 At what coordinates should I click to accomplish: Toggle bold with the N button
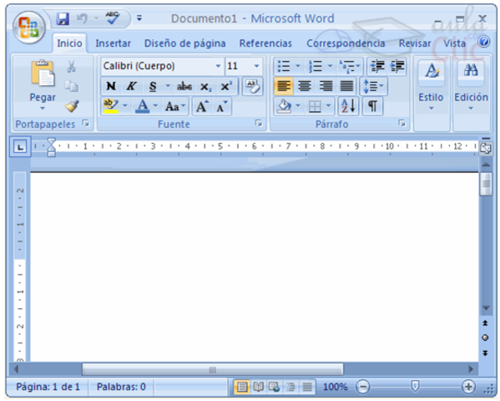pos(111,86)
